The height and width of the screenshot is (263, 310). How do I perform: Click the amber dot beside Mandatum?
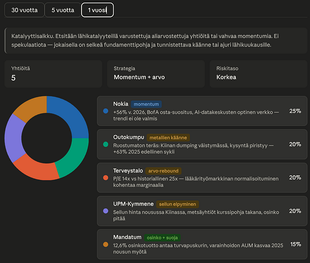tap(106, 244)
